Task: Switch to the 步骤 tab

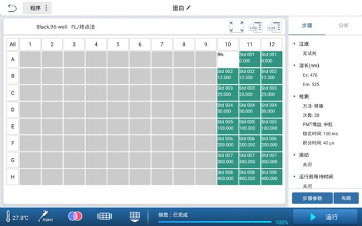Action: pos(307,26)
